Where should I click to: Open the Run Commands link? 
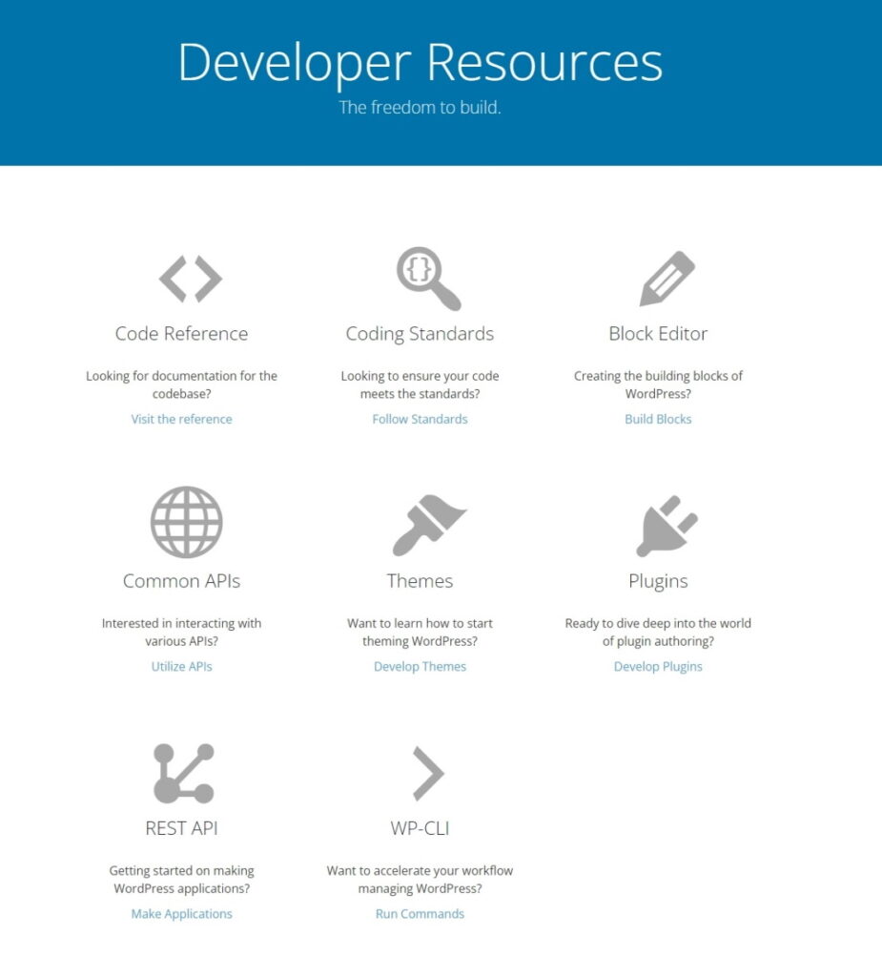420,914
